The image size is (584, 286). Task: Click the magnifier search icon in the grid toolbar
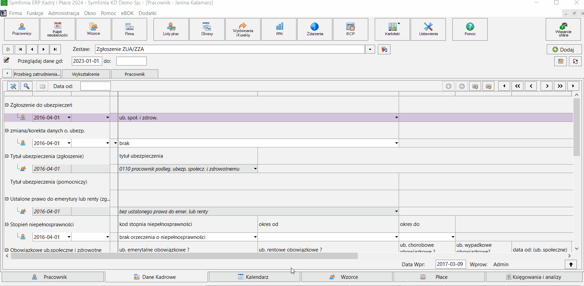tap(26, 86)
